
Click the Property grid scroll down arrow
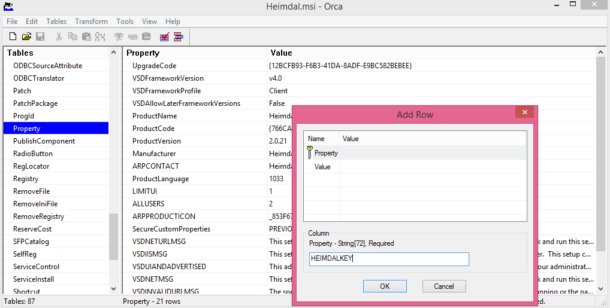coord(600,289)
